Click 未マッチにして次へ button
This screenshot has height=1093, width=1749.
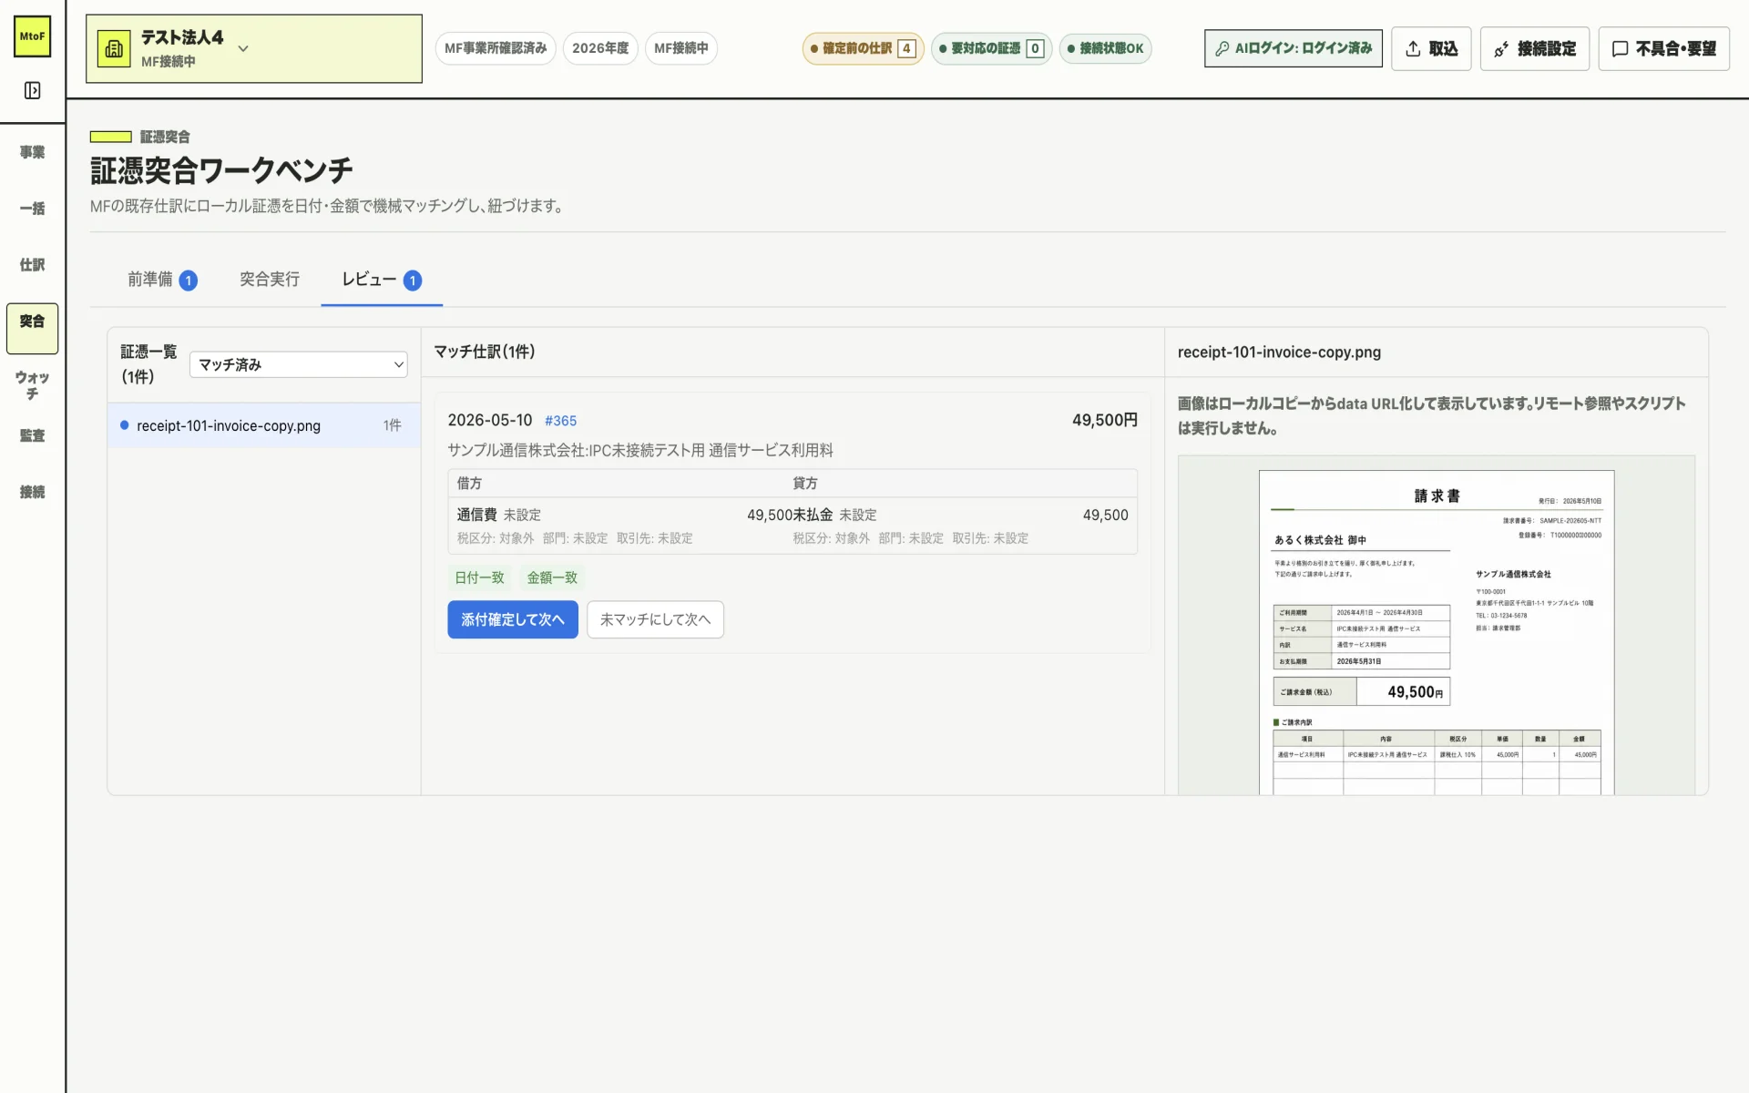pos(655,619)
